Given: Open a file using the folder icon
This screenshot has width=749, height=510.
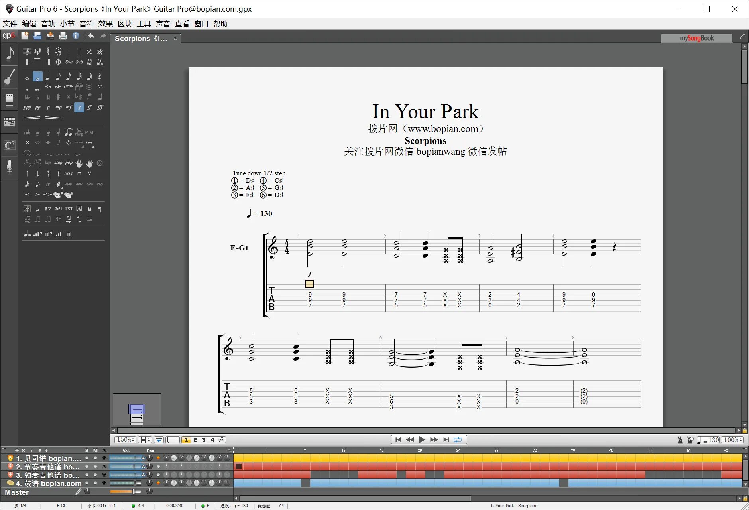Looking at the screenshot, I should pos(37,36).
